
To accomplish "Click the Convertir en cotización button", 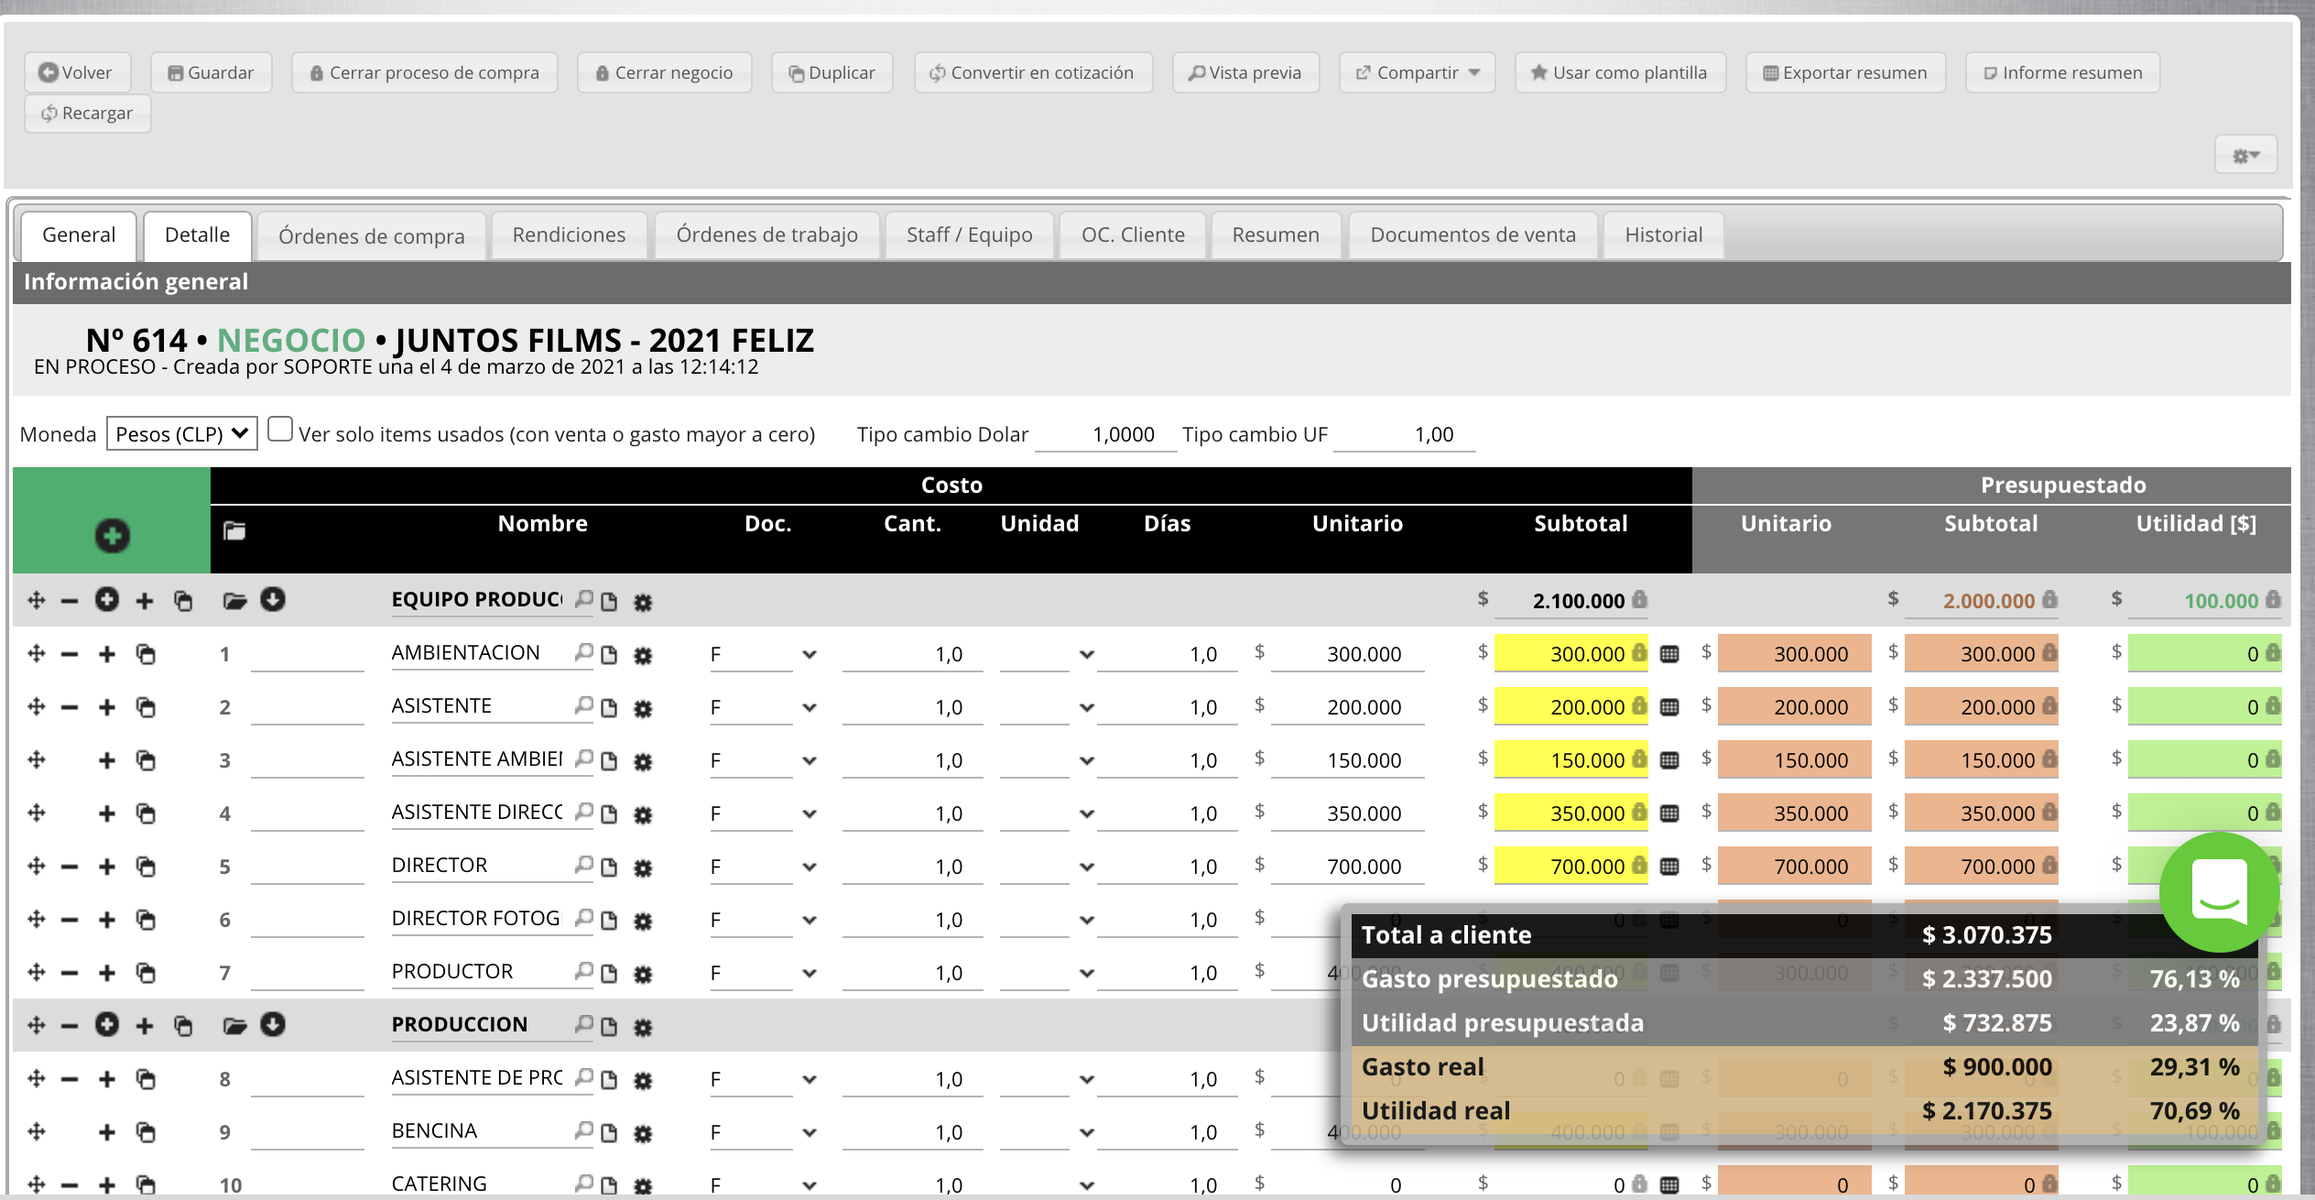I will pyautogui.click(x=1033, y=72).
